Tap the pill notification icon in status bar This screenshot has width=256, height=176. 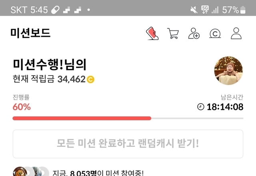coord(55,10)
